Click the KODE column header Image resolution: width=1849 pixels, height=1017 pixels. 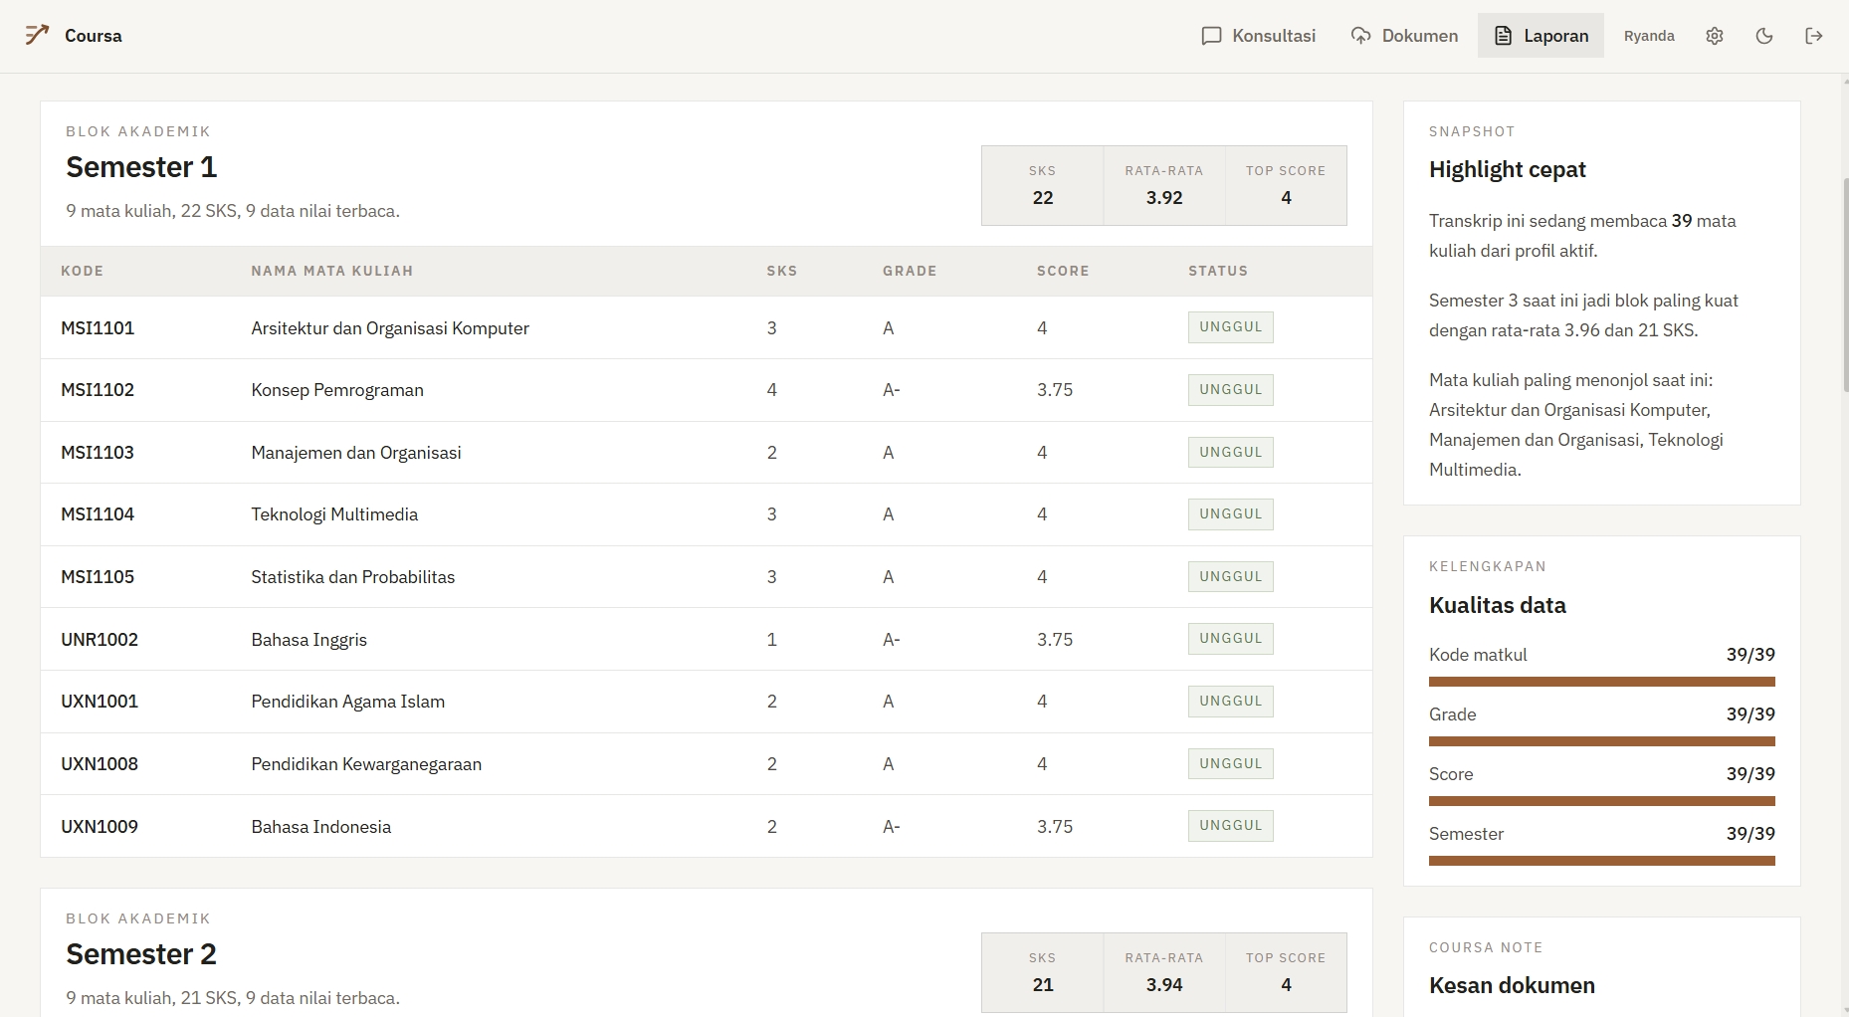tap(82, 271)
